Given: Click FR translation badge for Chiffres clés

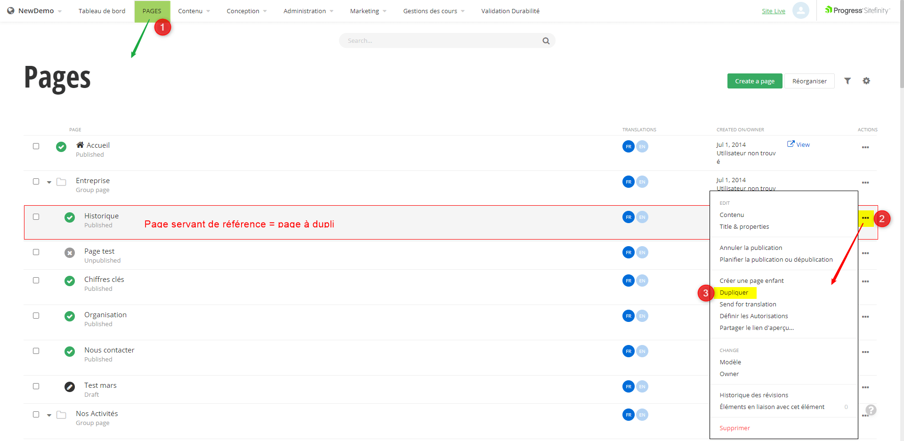Looking at the screenshot, I should (628, 281).
